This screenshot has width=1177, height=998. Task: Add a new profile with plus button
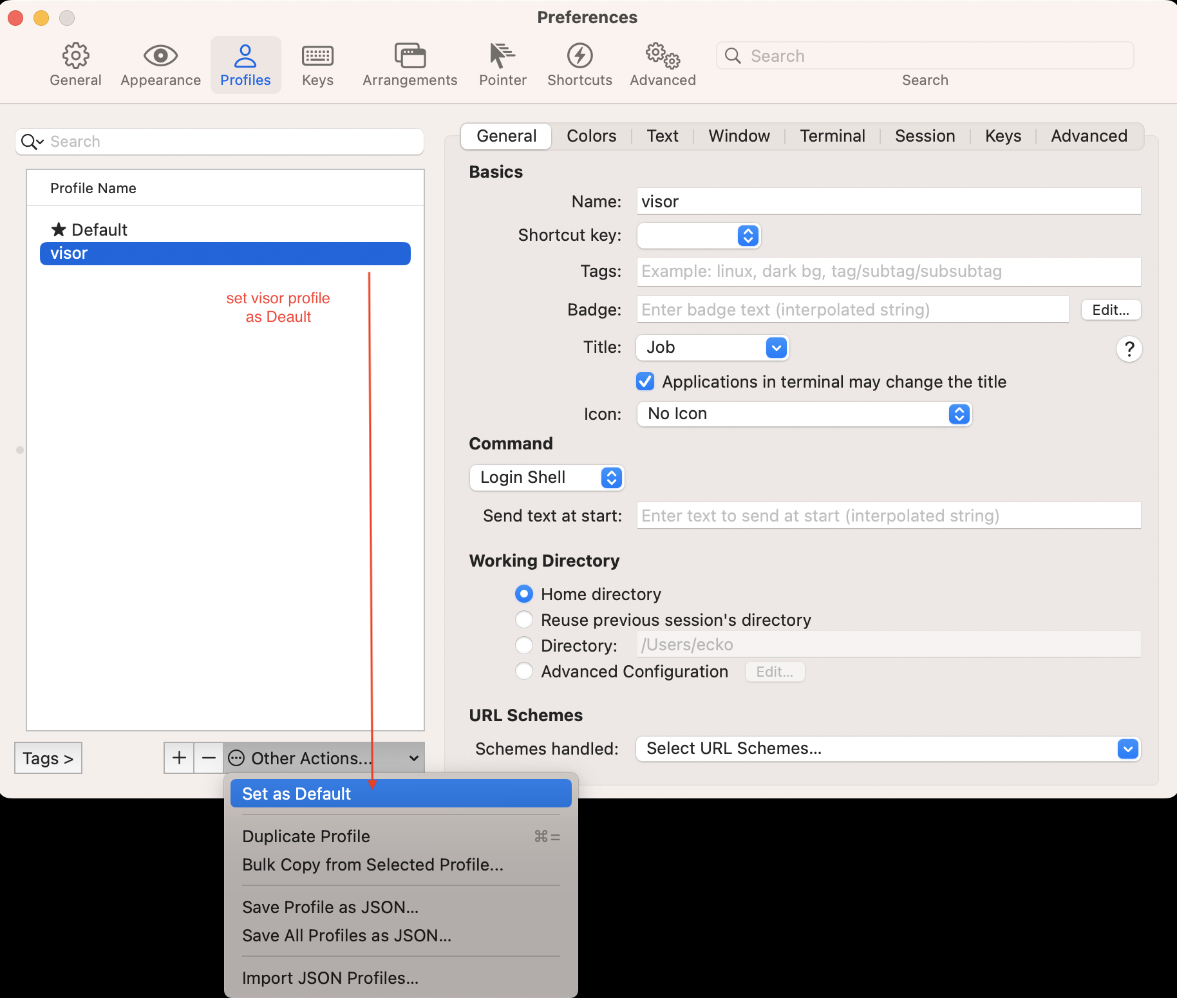pos(179,758)
